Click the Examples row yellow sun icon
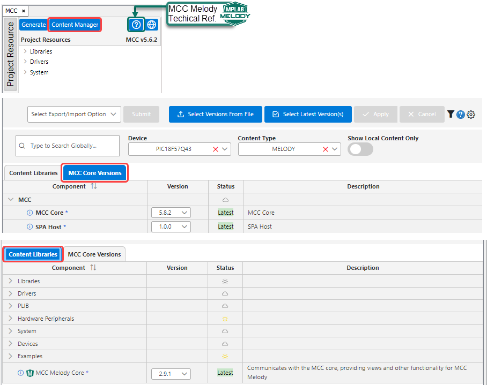This screenshot has width=487, height=385. point(225,356)
